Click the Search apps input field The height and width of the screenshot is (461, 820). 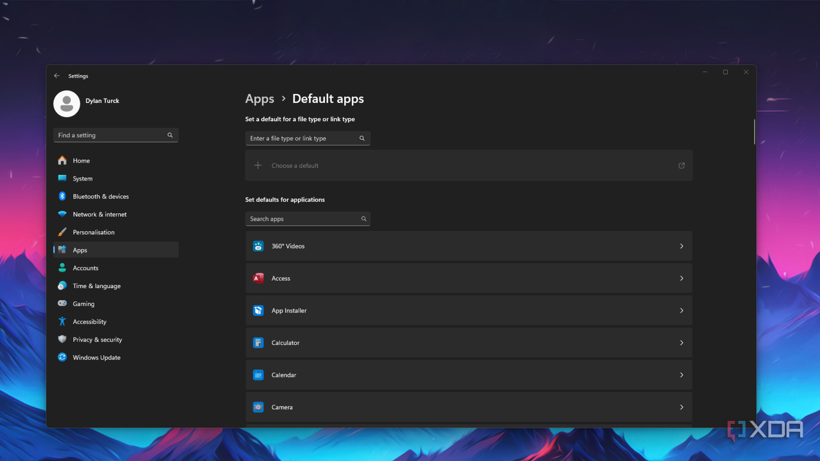pyautogui.click(x=302, y=219)
